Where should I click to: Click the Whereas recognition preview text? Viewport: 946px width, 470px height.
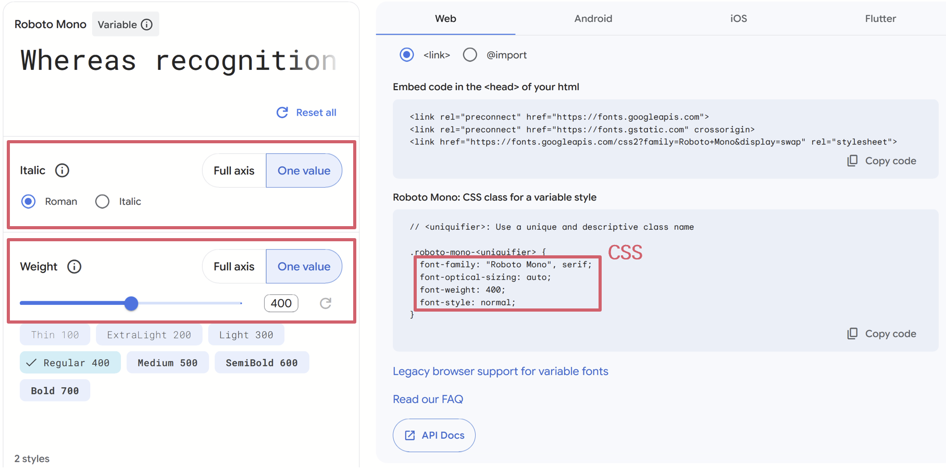pyautogui.click(x=178, y=60)
